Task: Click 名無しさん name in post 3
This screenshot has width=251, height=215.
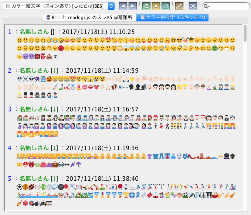Action: click(34, 109)
